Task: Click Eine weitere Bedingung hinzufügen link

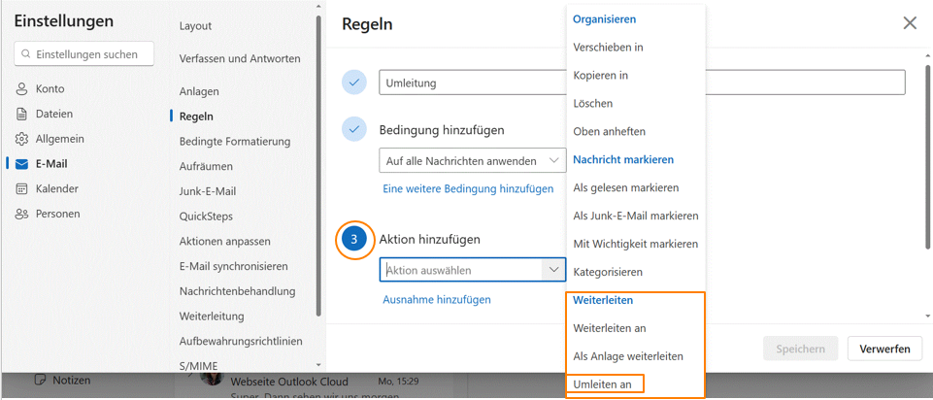Action: click(468, 188)
